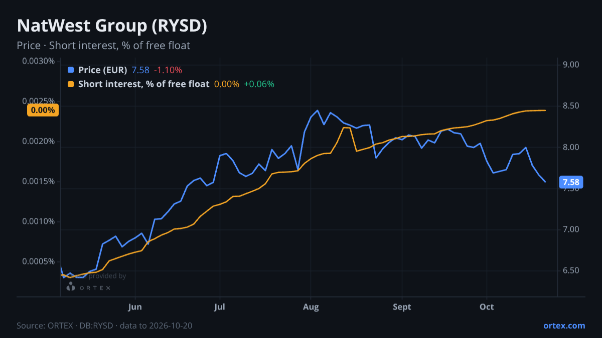Screen dimensions: 602x338
Task: Click the +0.06% short interest change value
Action: coord(259,84)
